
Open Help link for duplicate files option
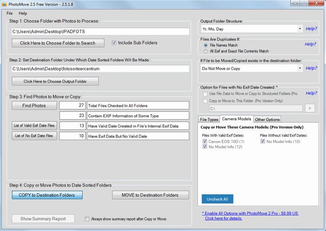(310, 44)
